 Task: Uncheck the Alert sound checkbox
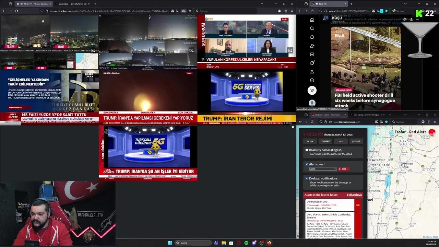307,164
